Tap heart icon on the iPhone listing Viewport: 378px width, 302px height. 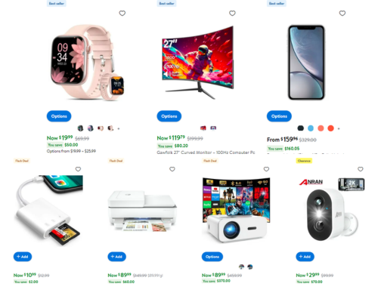coord(342,13)
